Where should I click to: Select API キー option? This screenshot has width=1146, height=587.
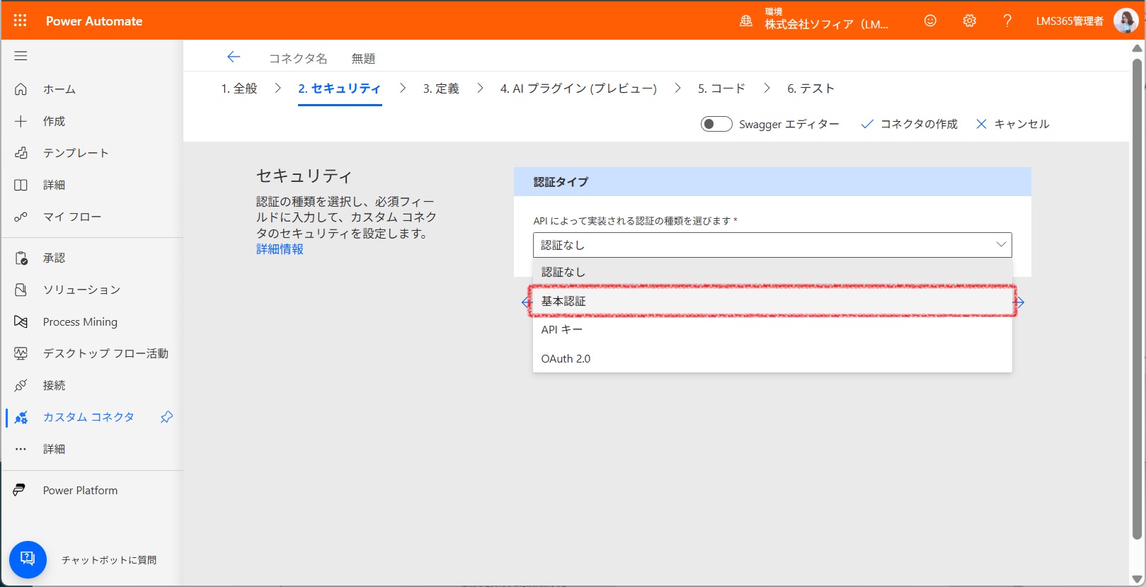(772, 329)
